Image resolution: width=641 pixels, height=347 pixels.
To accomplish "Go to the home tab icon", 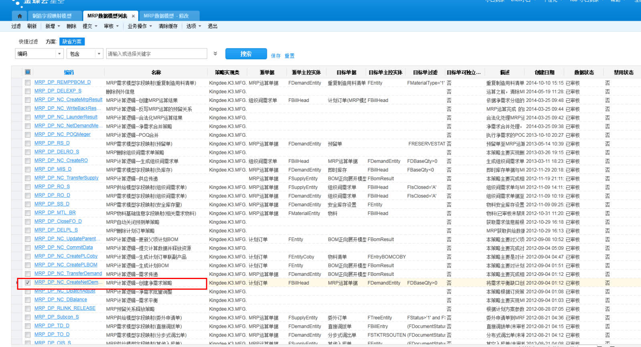I will (x=20, y=16).
